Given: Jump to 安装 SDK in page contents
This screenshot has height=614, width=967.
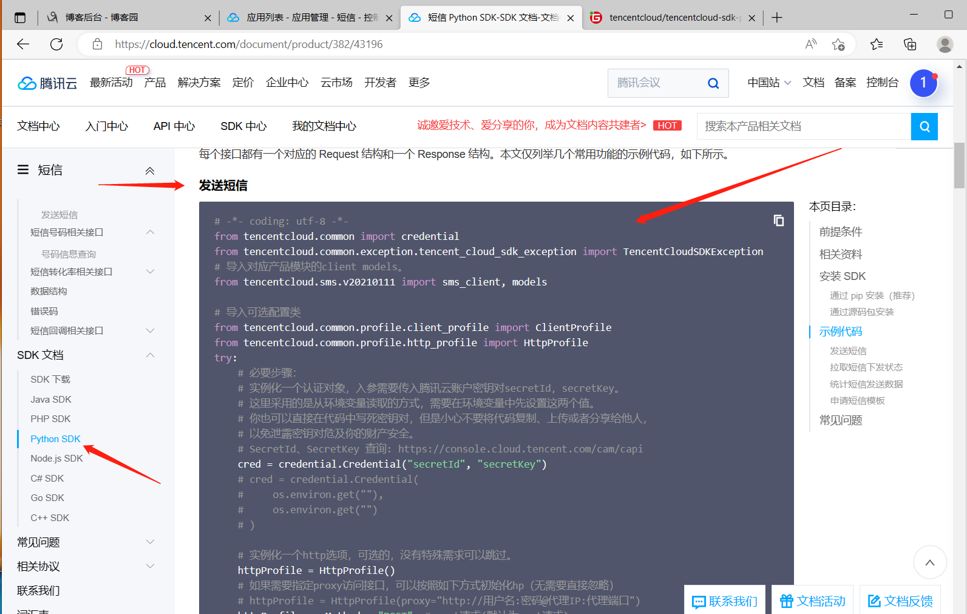Looking at the screenshot, I should (843, 276).
